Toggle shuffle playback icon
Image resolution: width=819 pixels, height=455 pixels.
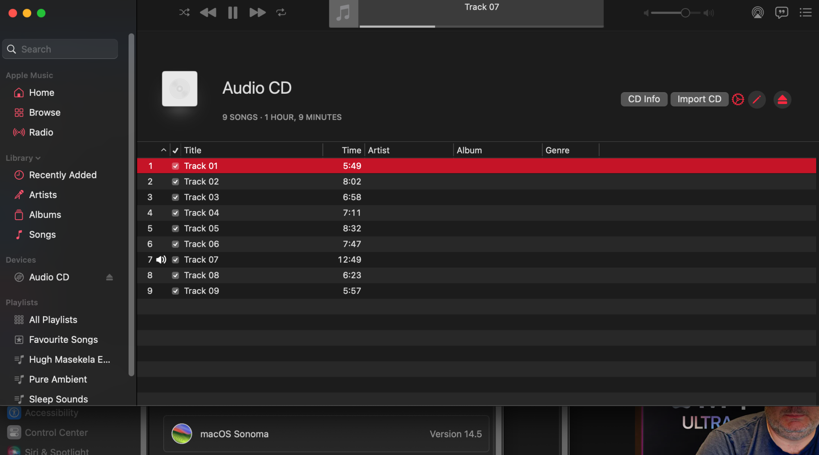pos(184,13)
